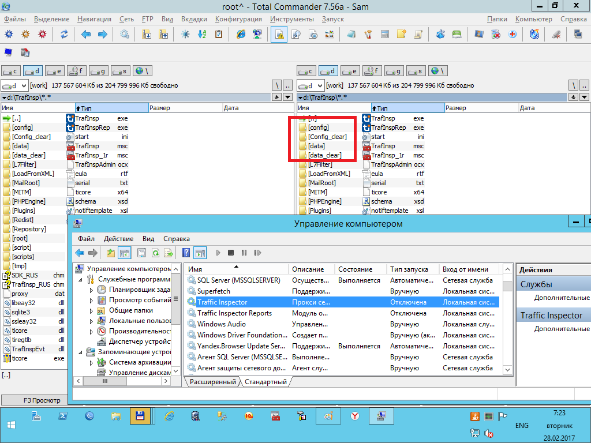The height and width of the screenshot is (443, 591).
Task: Open the Запуск menu
Action: [x=333, y=19]
